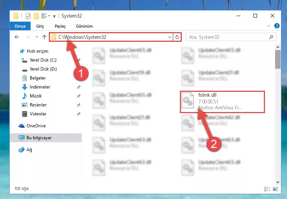Click the scrollbar up arrow
Viewport: 287px width, 199px height.
[278, 47]
